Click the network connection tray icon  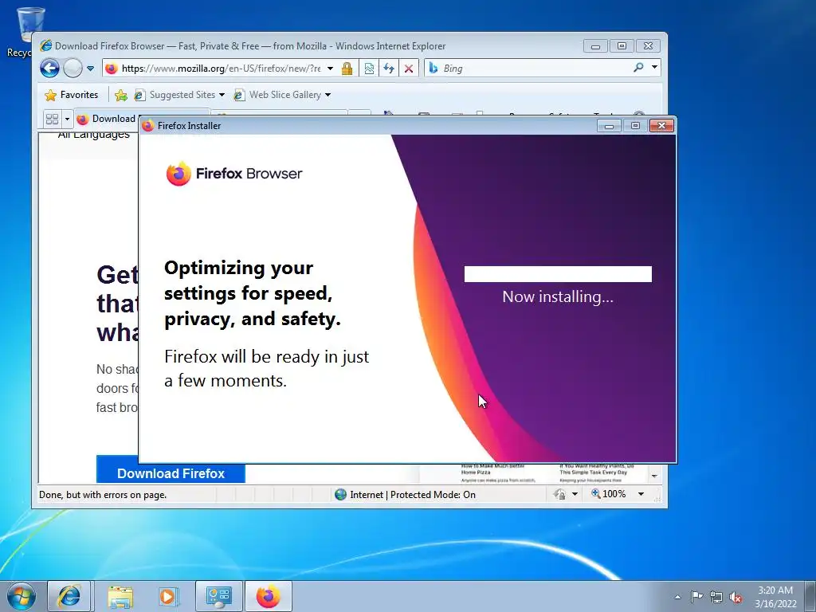click(716, 597)
